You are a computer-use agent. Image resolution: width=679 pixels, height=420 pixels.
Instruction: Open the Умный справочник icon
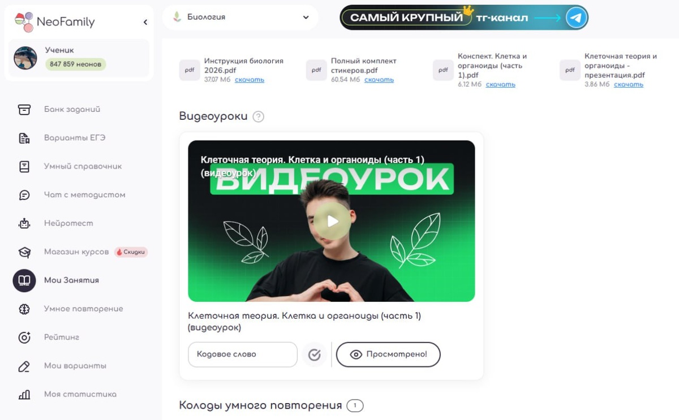point(24,166)
